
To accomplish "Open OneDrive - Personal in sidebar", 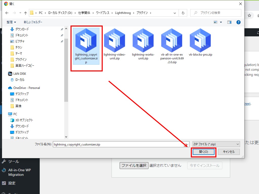I will pos(26,88).
